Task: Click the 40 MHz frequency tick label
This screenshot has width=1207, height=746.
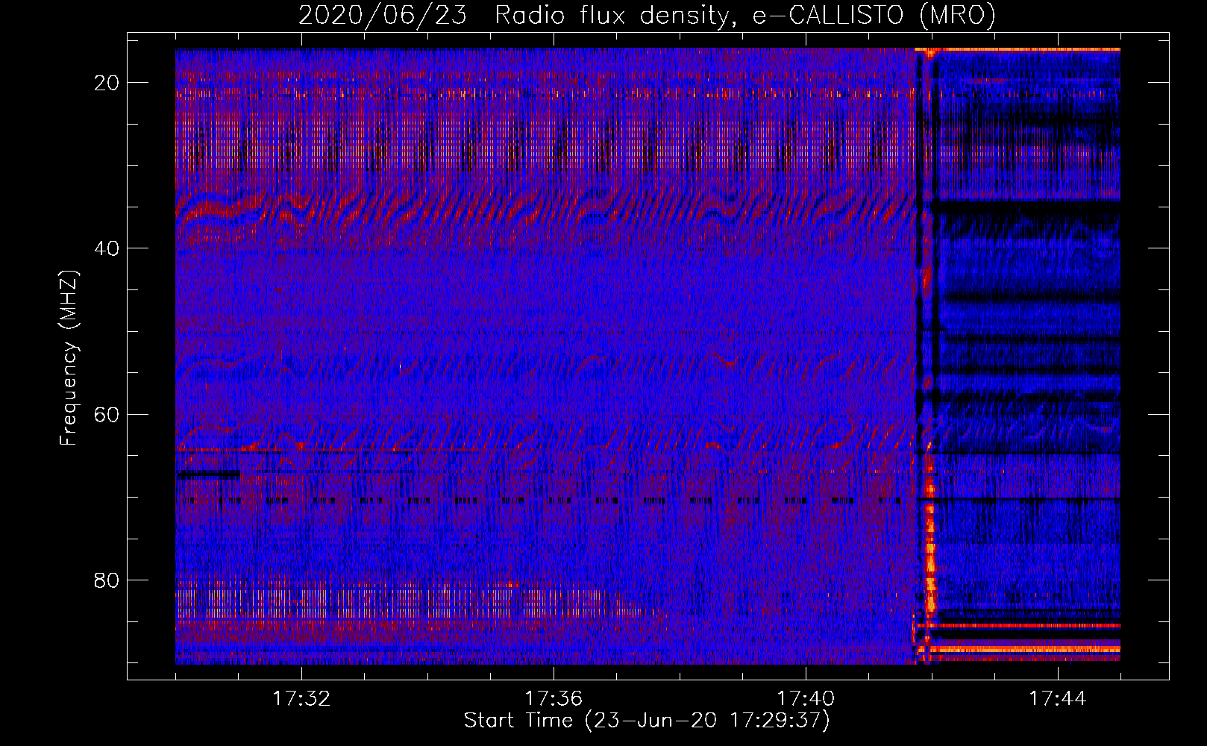Action: (107, 248)
